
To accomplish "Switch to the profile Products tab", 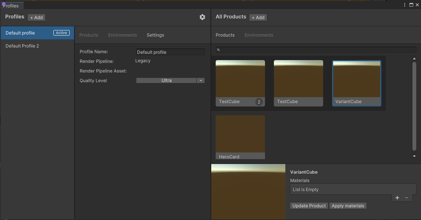I will point(89,35).
